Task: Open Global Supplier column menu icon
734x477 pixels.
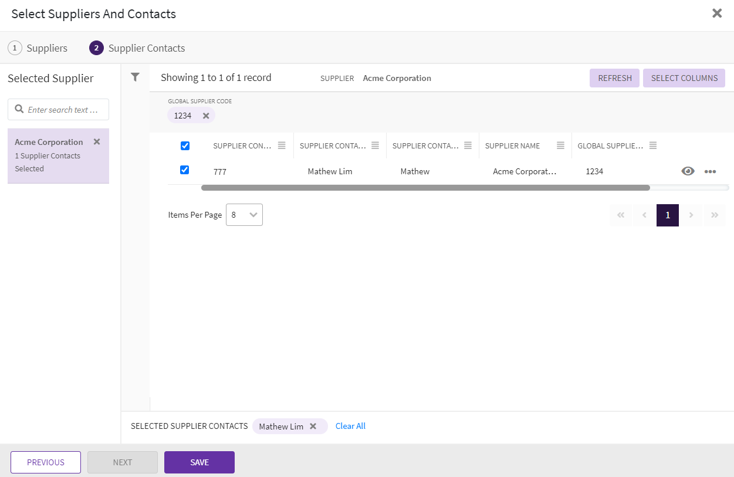Action: pyautogui.click(x=653, y=146)
